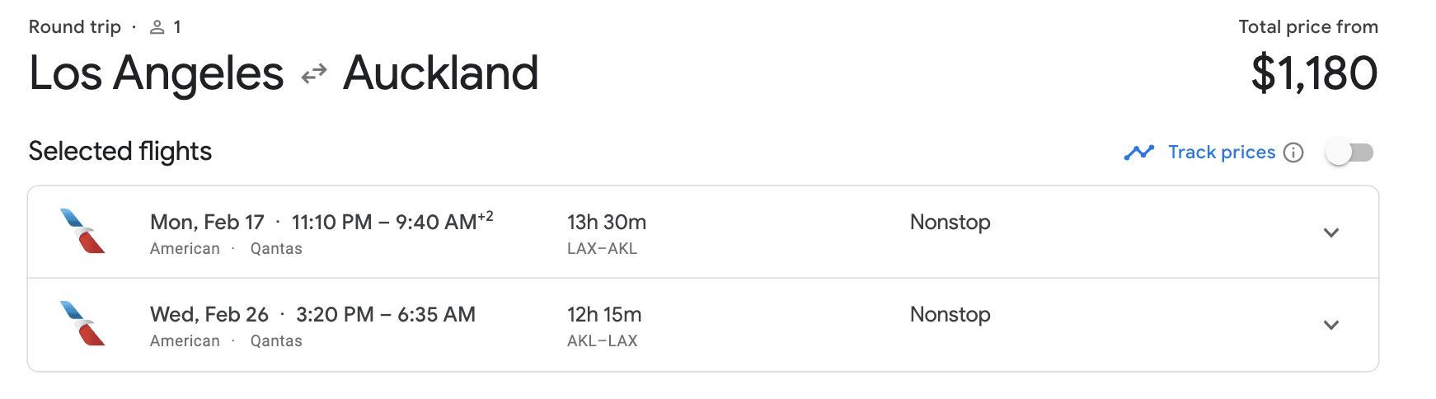Viewport: 1436px width, 399px height.
Task: Click the passenger count person icon
Action: (157, 27)
